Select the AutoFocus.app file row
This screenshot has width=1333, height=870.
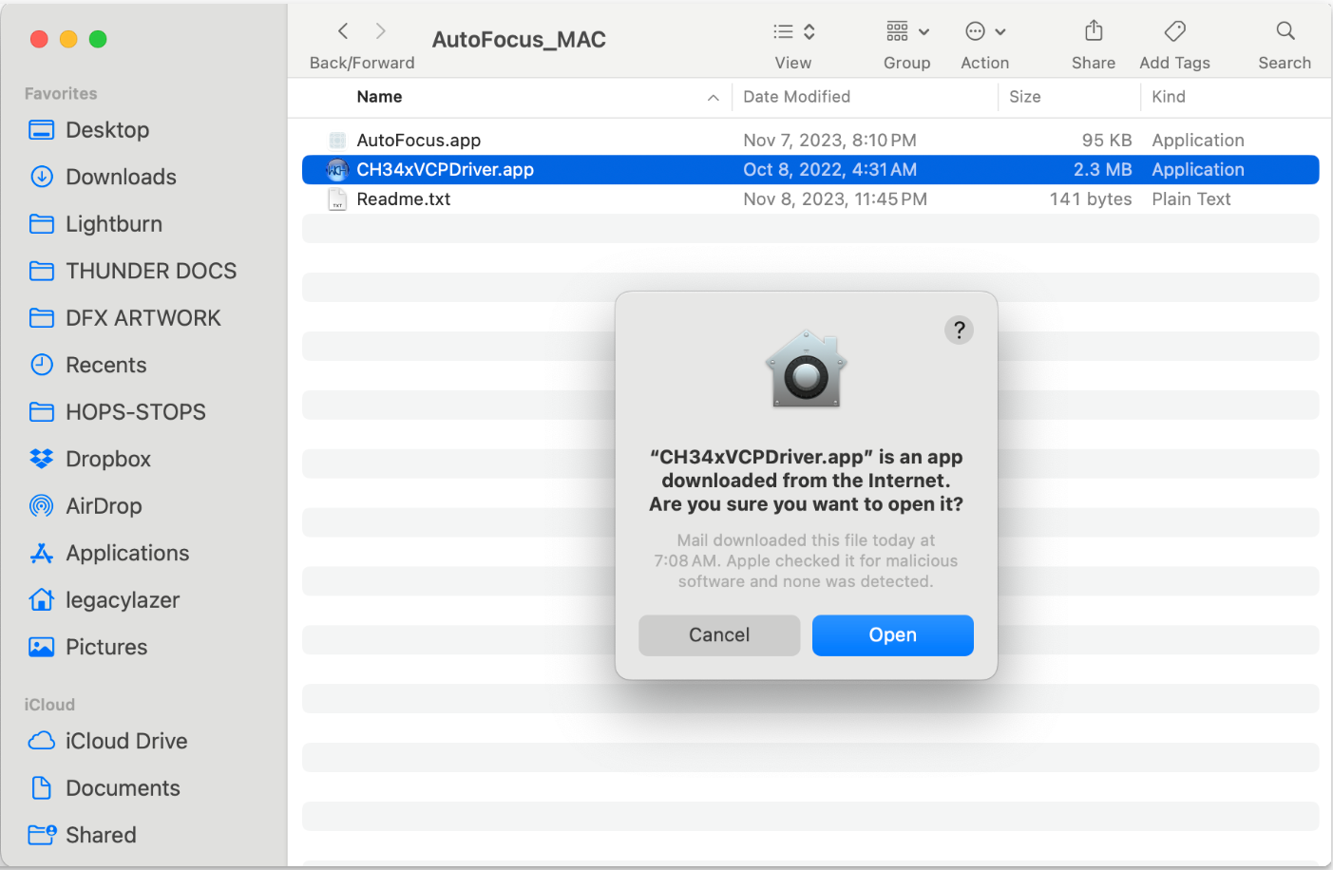click(x=810, y=141)
